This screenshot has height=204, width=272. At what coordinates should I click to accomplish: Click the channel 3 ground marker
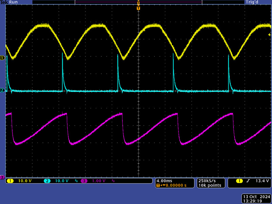(2, 177)
